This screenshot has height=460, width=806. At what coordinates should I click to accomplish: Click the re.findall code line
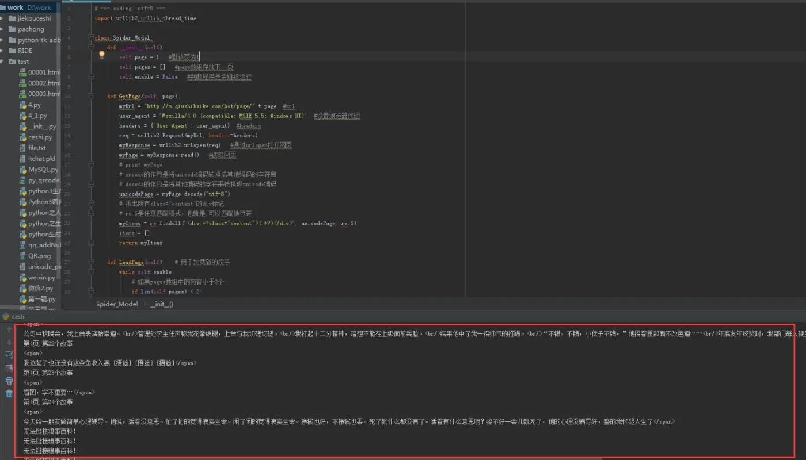pyautogui.click(x=238, y=223)
